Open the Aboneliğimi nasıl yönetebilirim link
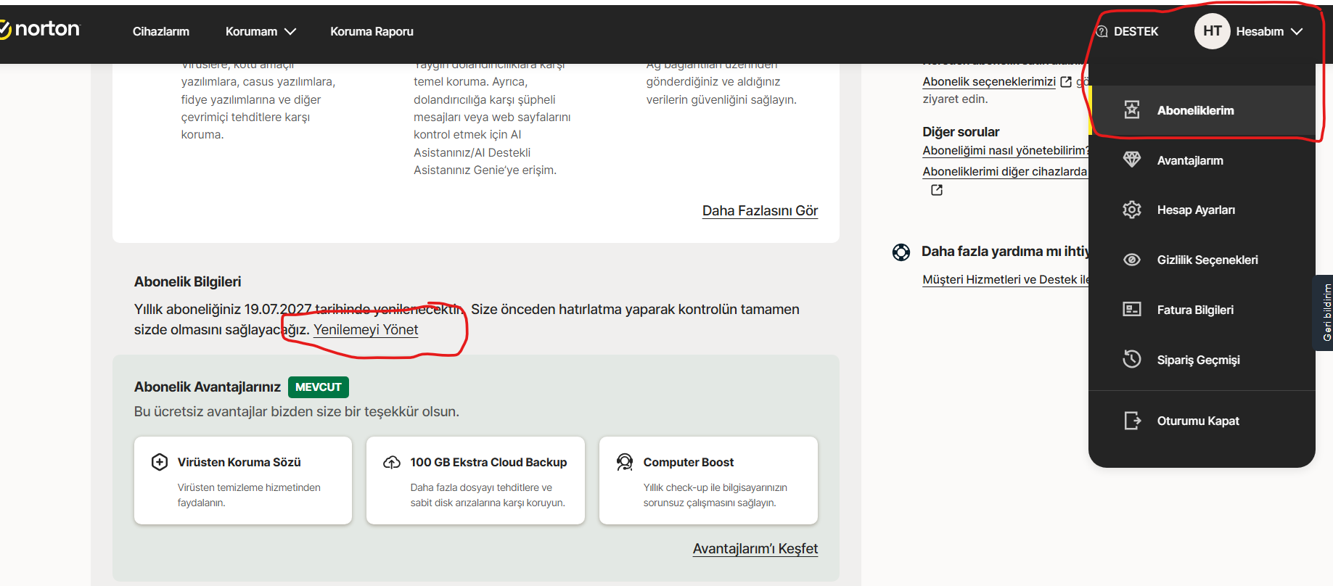The height and width of the screenshot is (586, 1333). (1006, 151)
